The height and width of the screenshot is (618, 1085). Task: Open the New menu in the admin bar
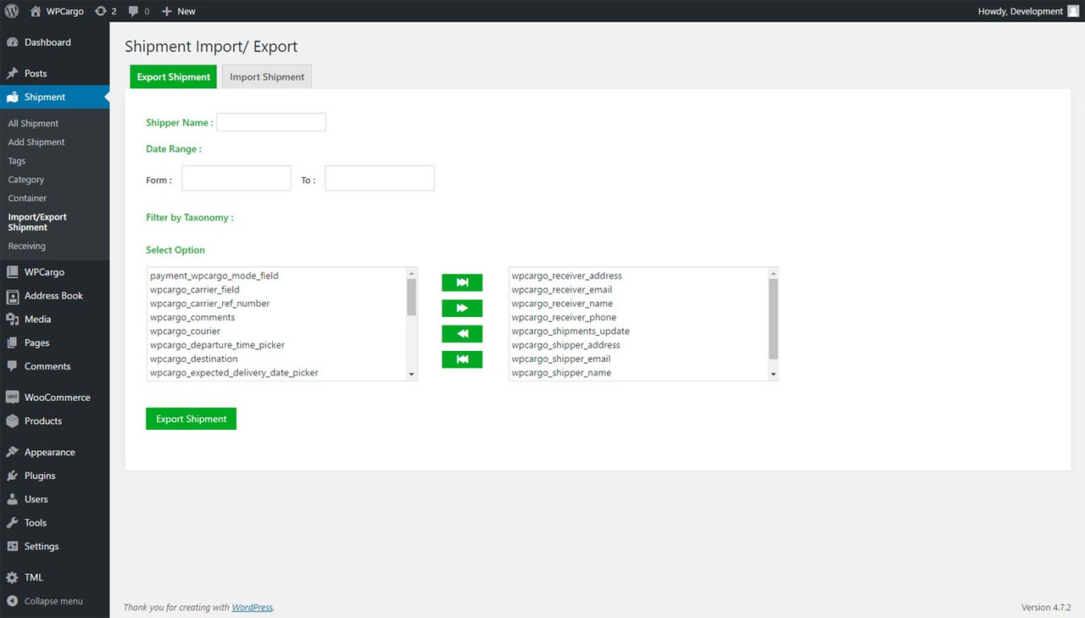coord(177,11)
